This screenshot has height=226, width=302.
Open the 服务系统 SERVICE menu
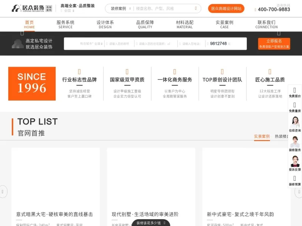[65, 24]
